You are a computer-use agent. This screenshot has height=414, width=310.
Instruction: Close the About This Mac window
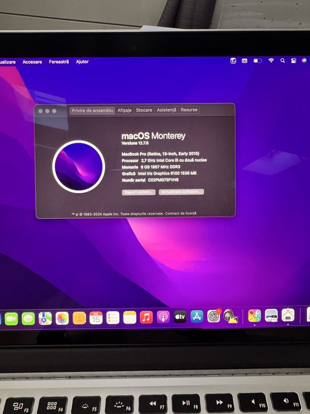click(41, 111)
